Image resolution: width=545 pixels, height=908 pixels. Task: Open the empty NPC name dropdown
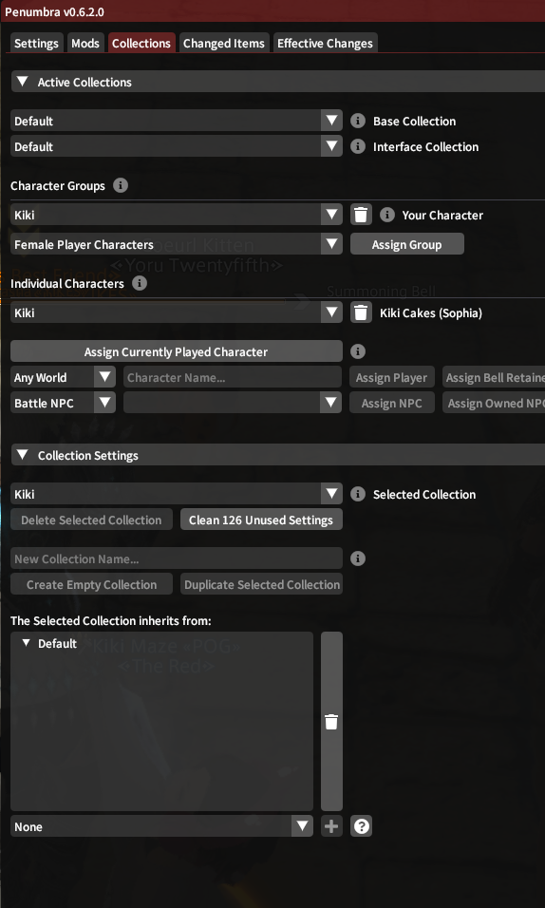pos(233,403)
